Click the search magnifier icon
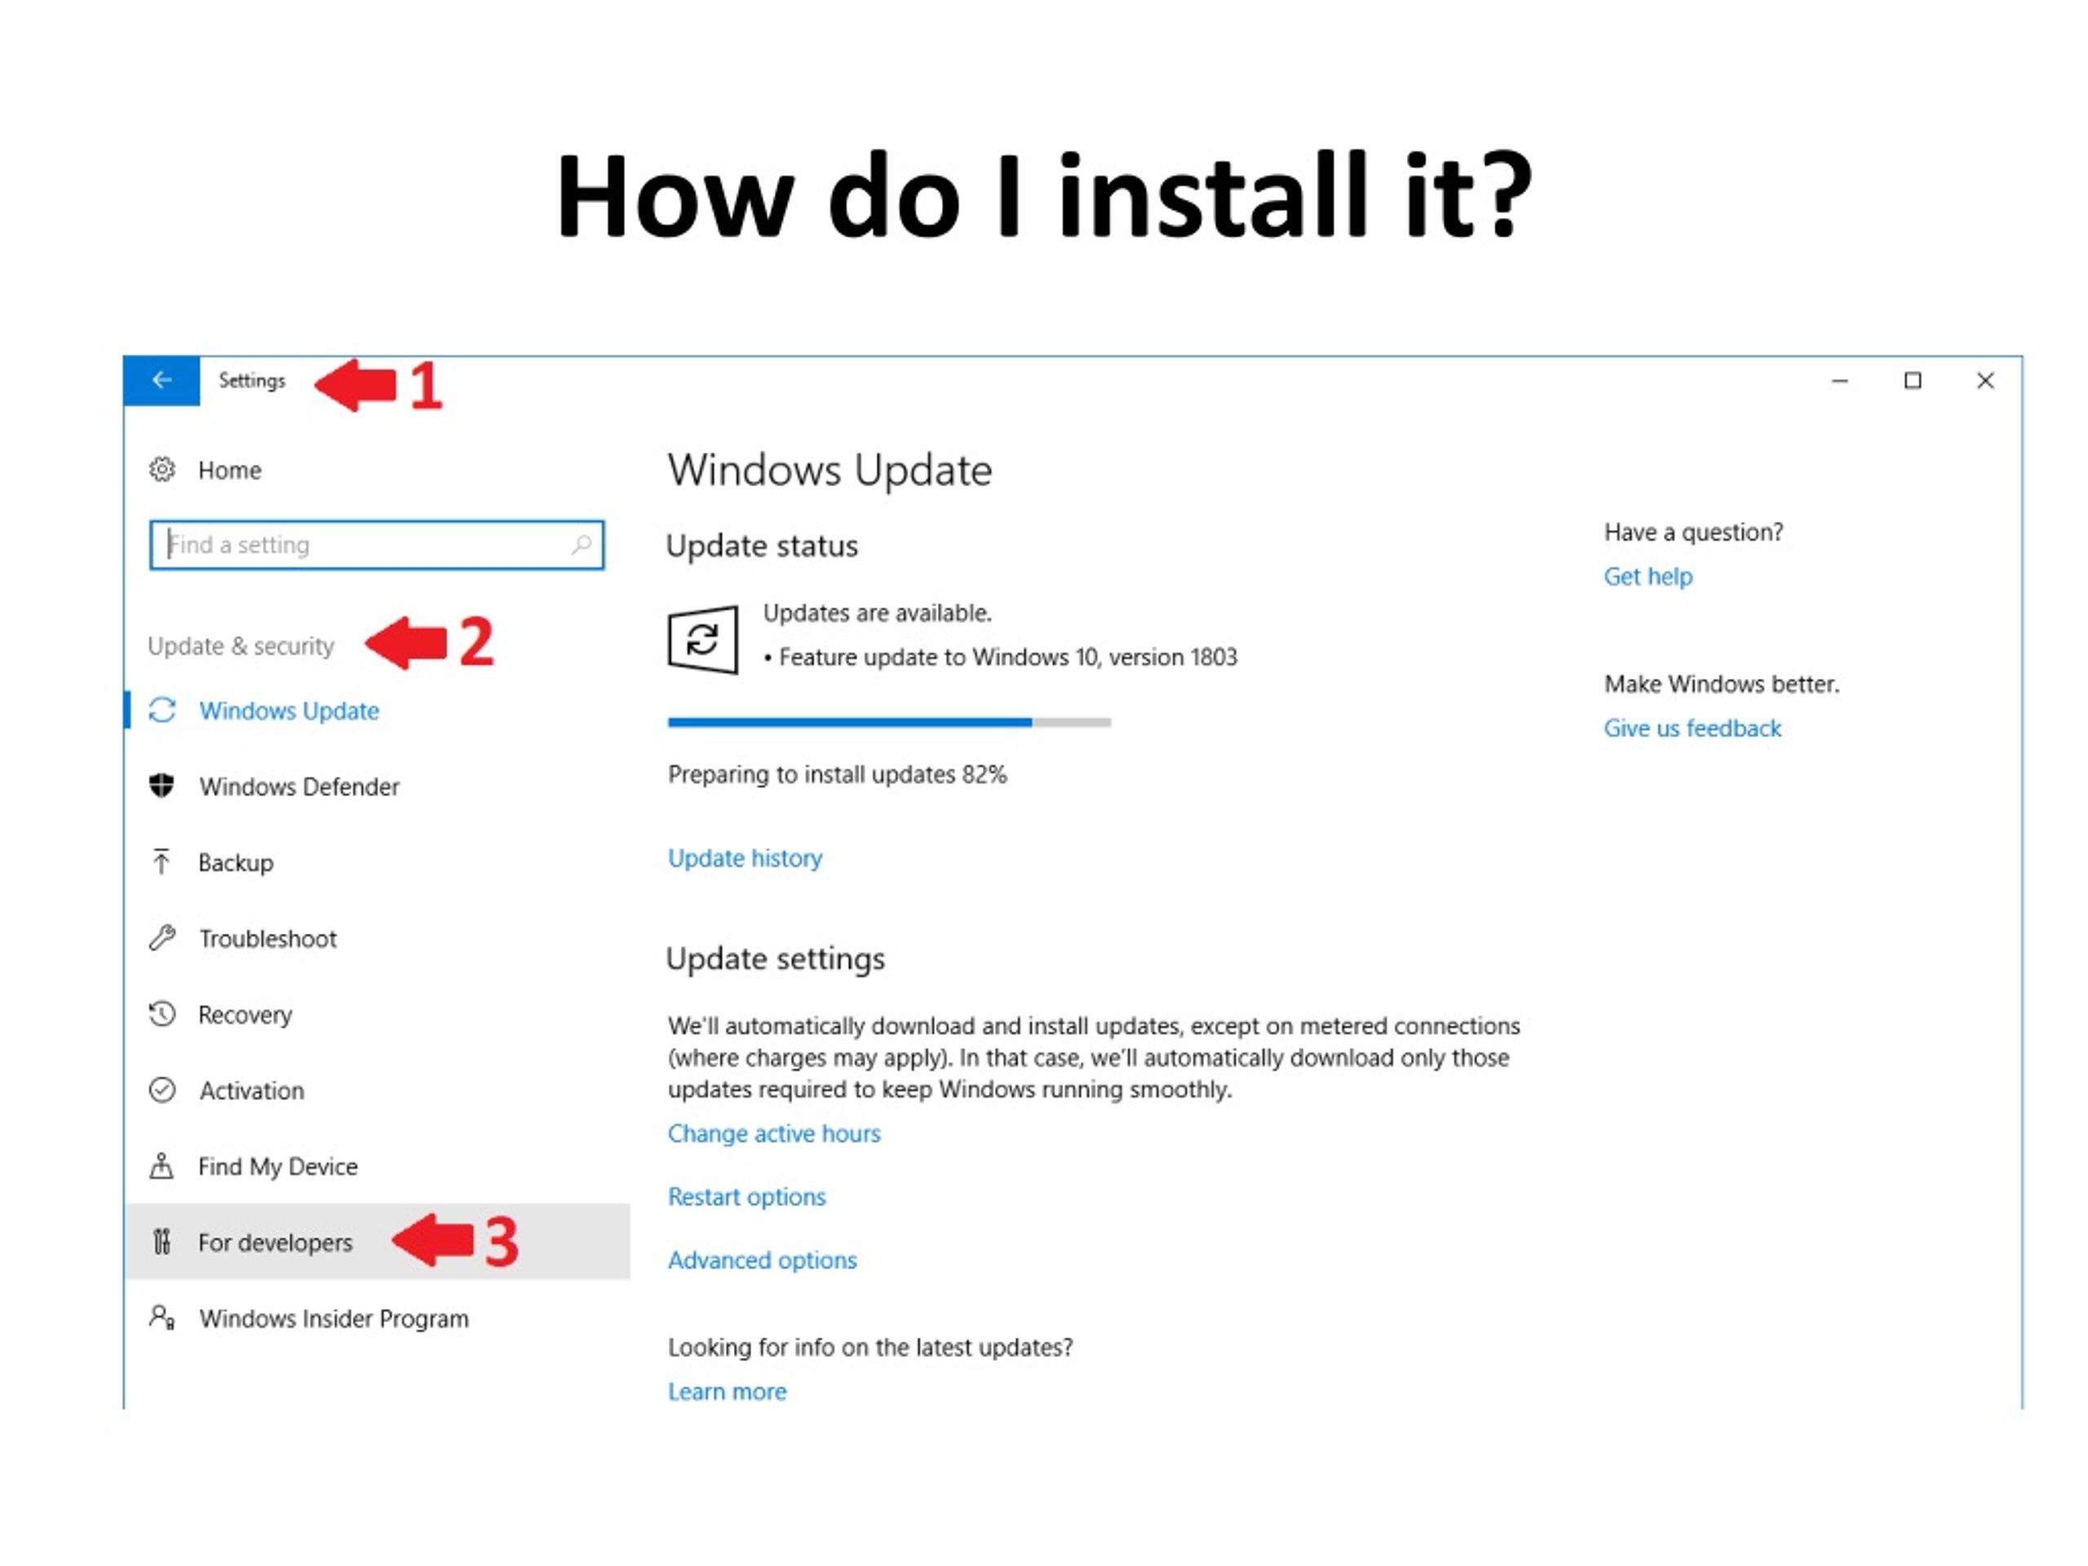 pos(582,545)
